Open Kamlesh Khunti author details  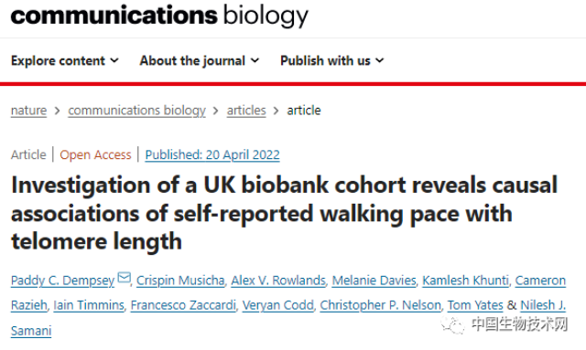coord(466,281)
